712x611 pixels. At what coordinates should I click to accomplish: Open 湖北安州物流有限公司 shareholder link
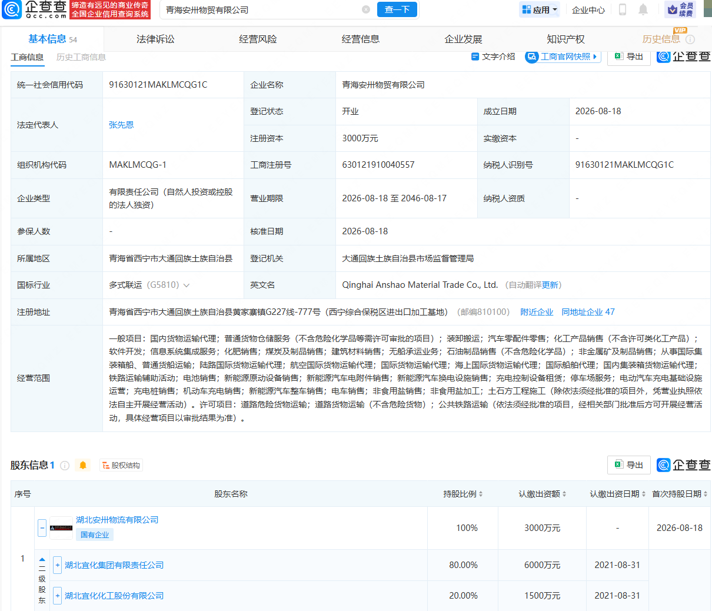(x=117, y=520)
